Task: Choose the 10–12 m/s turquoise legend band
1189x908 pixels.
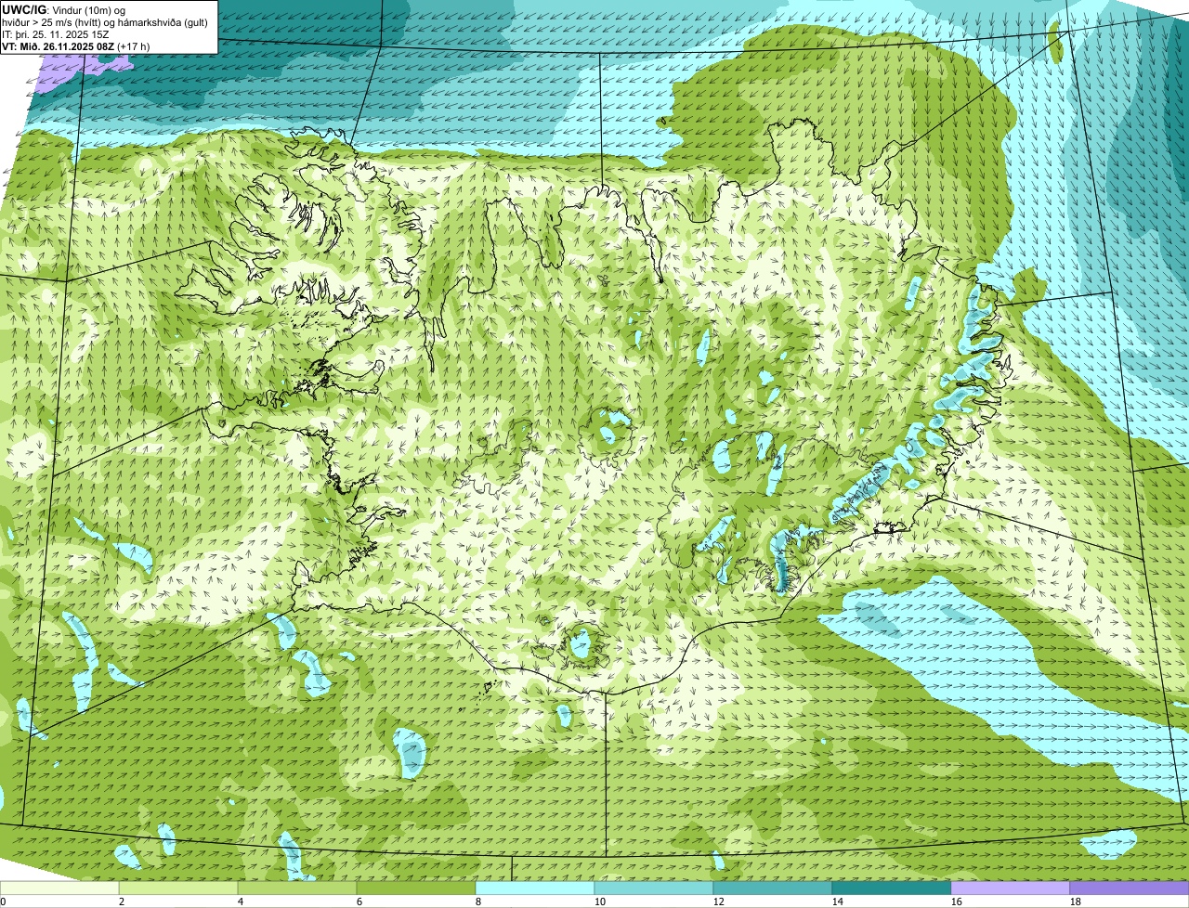Action: point(654,888)
